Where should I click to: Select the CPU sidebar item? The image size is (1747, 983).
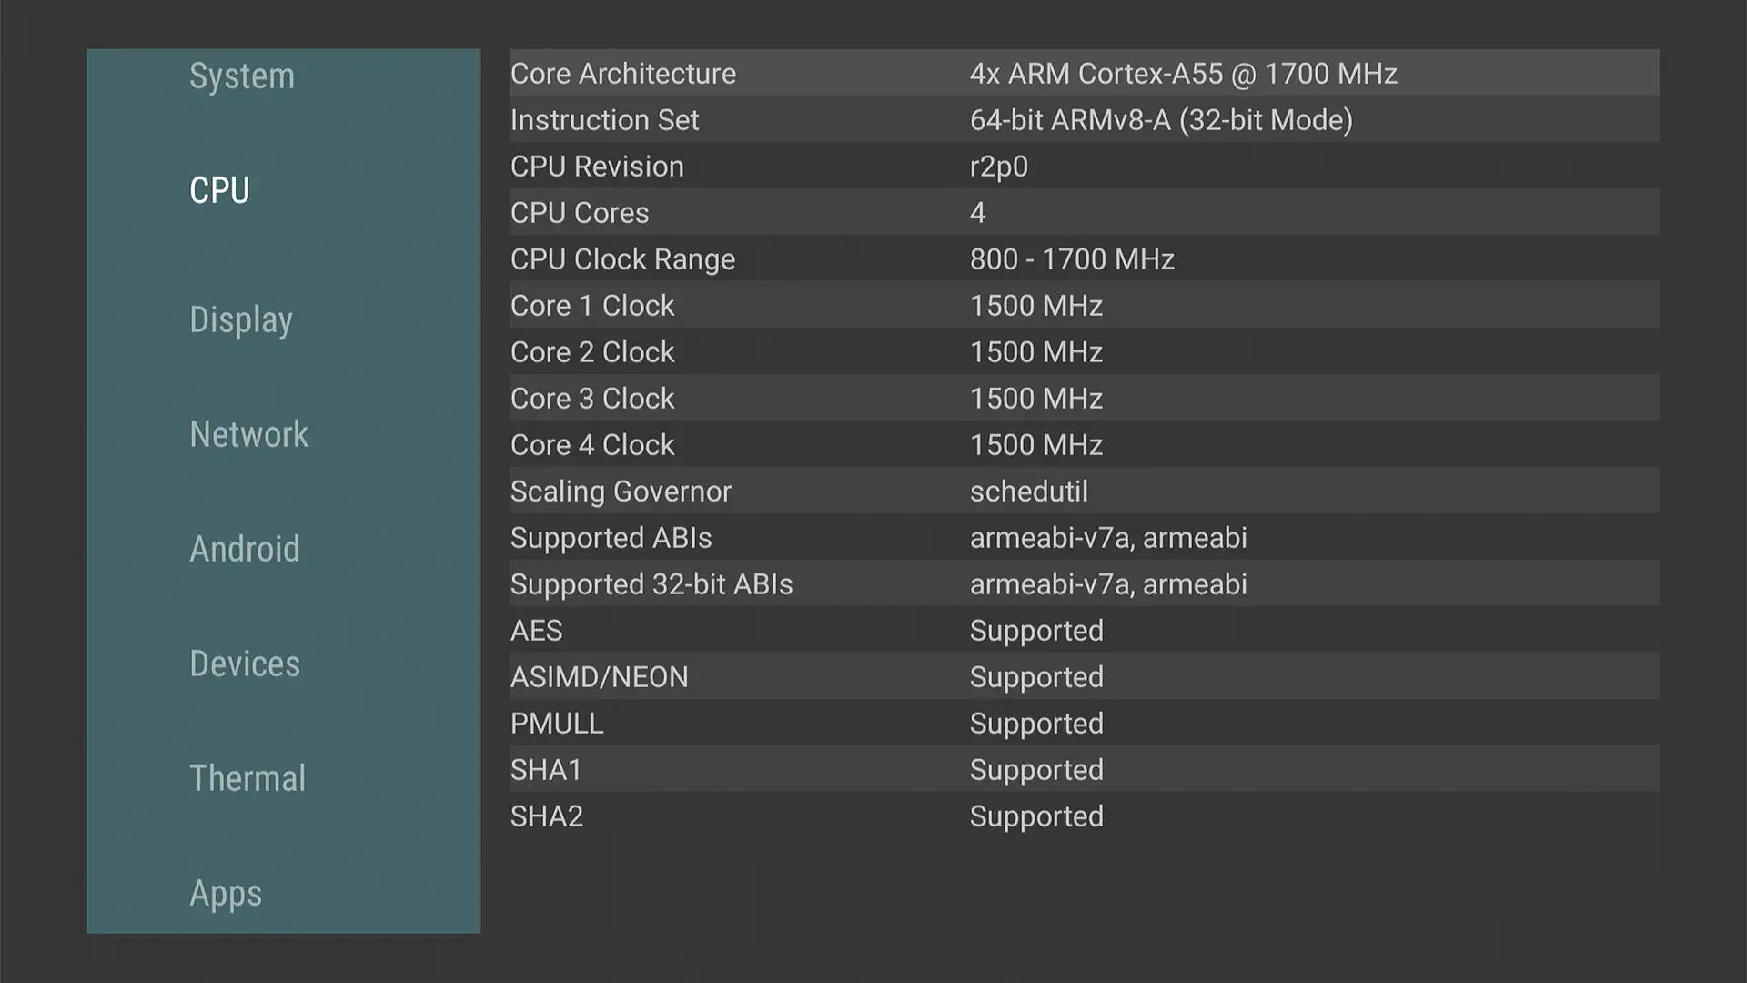pos(219,191)
